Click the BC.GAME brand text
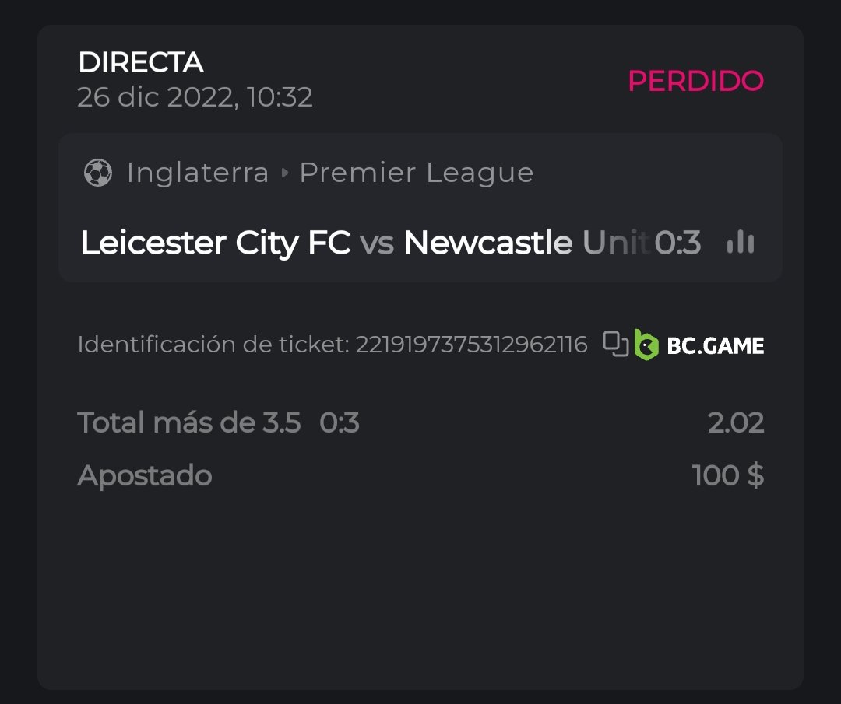Screen dimensions: 841x704 tap(715, 345)
